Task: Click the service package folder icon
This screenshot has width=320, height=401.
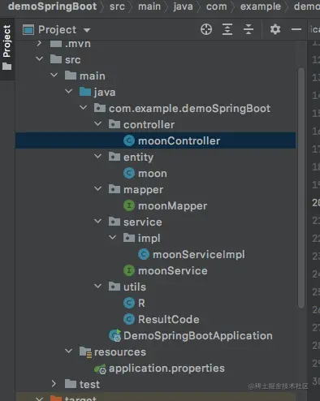Action: pyautogui.click(x=115, y=222)
